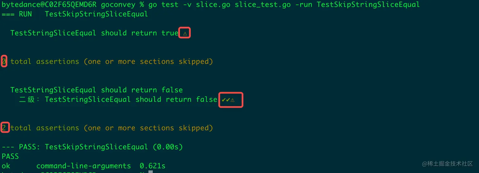Click the highlighted "2" assertions count
This screenshot has width=479, height=173.
coord(4,128)
